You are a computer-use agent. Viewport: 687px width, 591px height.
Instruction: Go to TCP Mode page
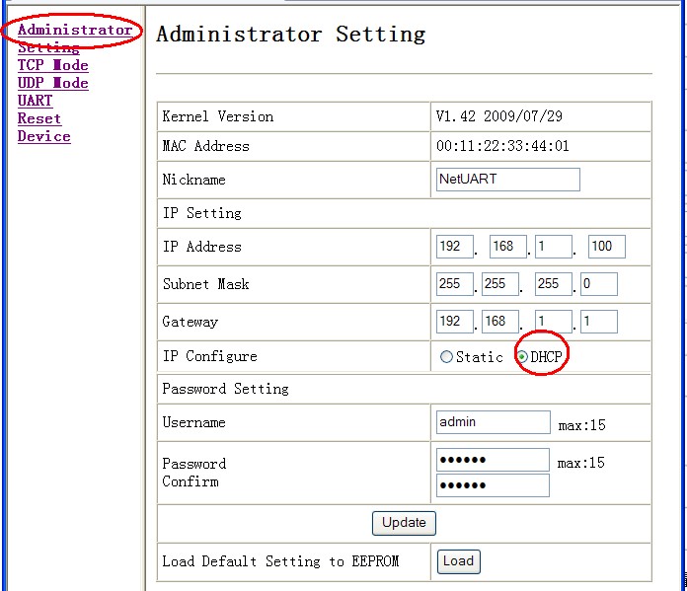[52, 65]
